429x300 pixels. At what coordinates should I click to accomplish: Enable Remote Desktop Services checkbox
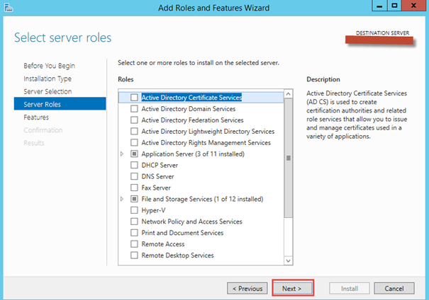(x=135, y=255)
